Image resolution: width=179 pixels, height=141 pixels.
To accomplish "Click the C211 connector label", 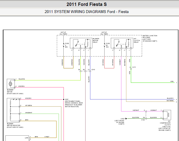I will click(134, 67).
